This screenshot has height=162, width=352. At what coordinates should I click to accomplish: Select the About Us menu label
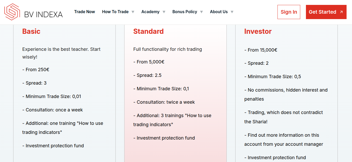click(219, 12)
